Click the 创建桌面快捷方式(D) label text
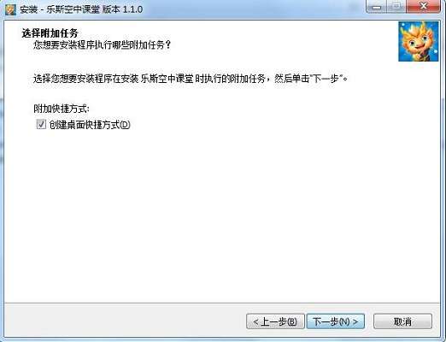 point(90,125)
